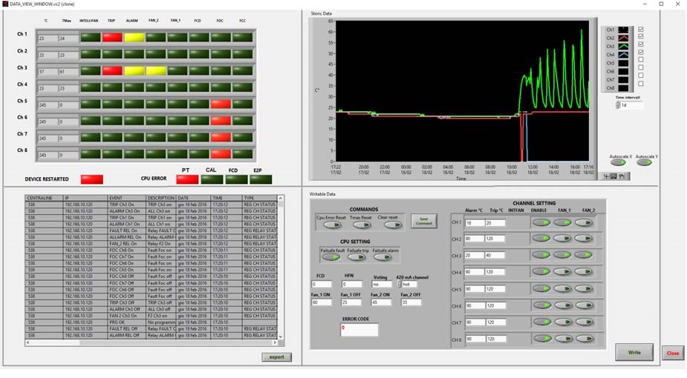
Task: Click Ch1 plot legend line sample
Action: (x=623, y=30)
